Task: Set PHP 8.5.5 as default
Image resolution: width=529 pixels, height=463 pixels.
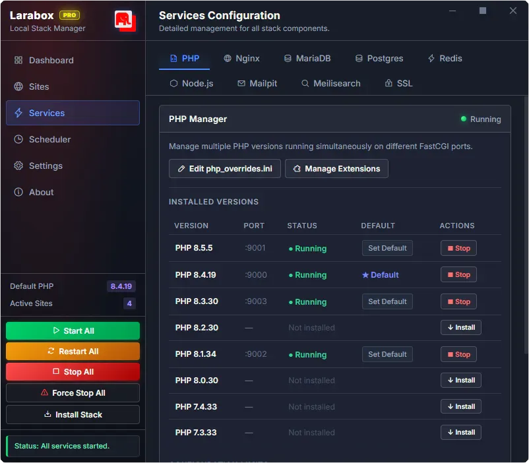Action: (x=387, y=248)
